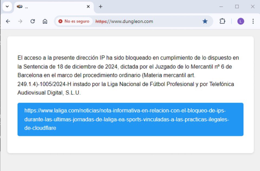Click the "No es seguro" security warning chip
Screen dimensions: 260x171
[74, 21]
